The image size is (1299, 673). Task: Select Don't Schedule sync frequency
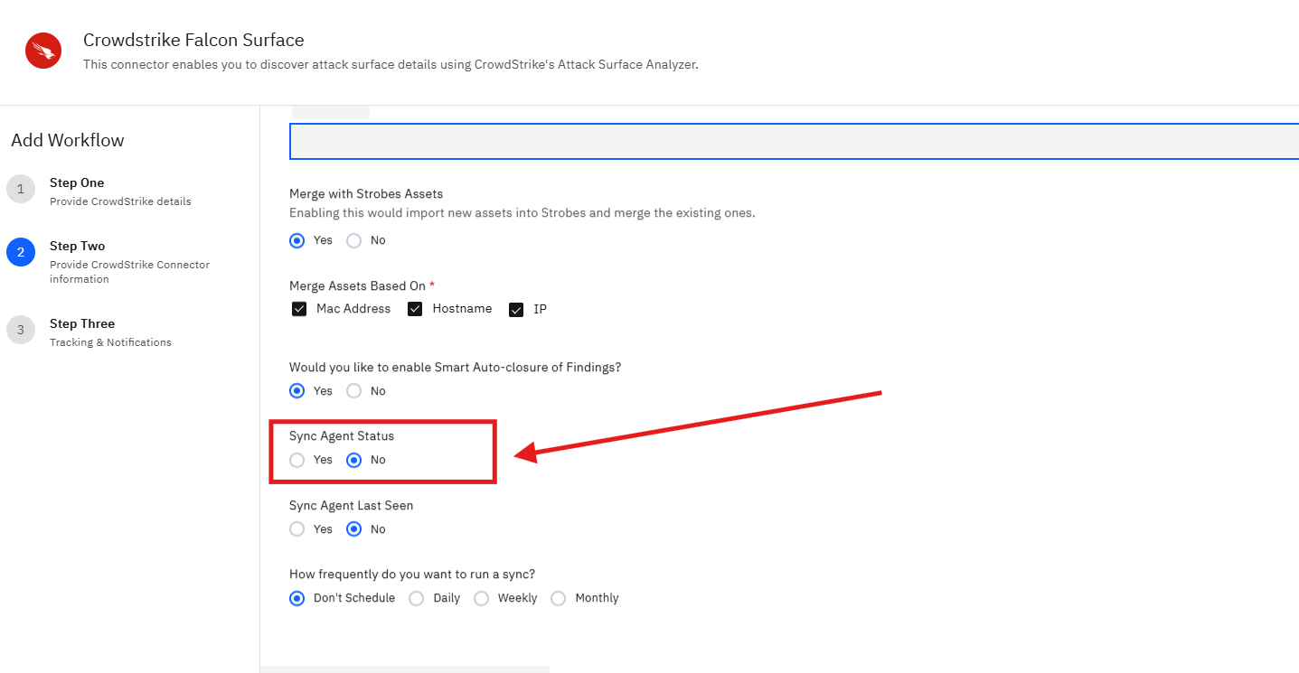(297, 598)
